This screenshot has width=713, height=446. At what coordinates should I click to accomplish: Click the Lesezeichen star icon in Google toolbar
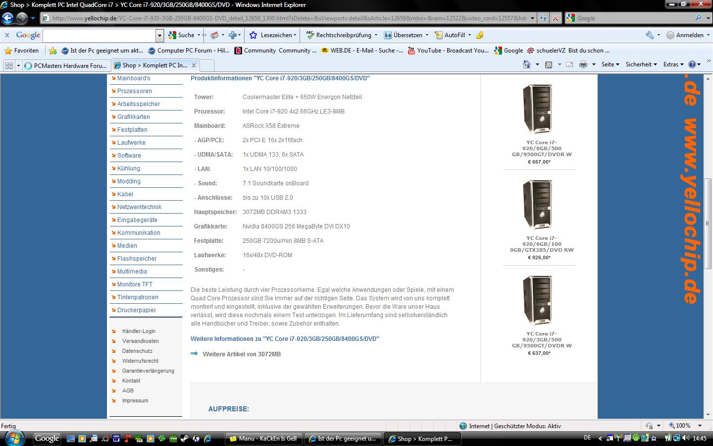tap(254, 35)
